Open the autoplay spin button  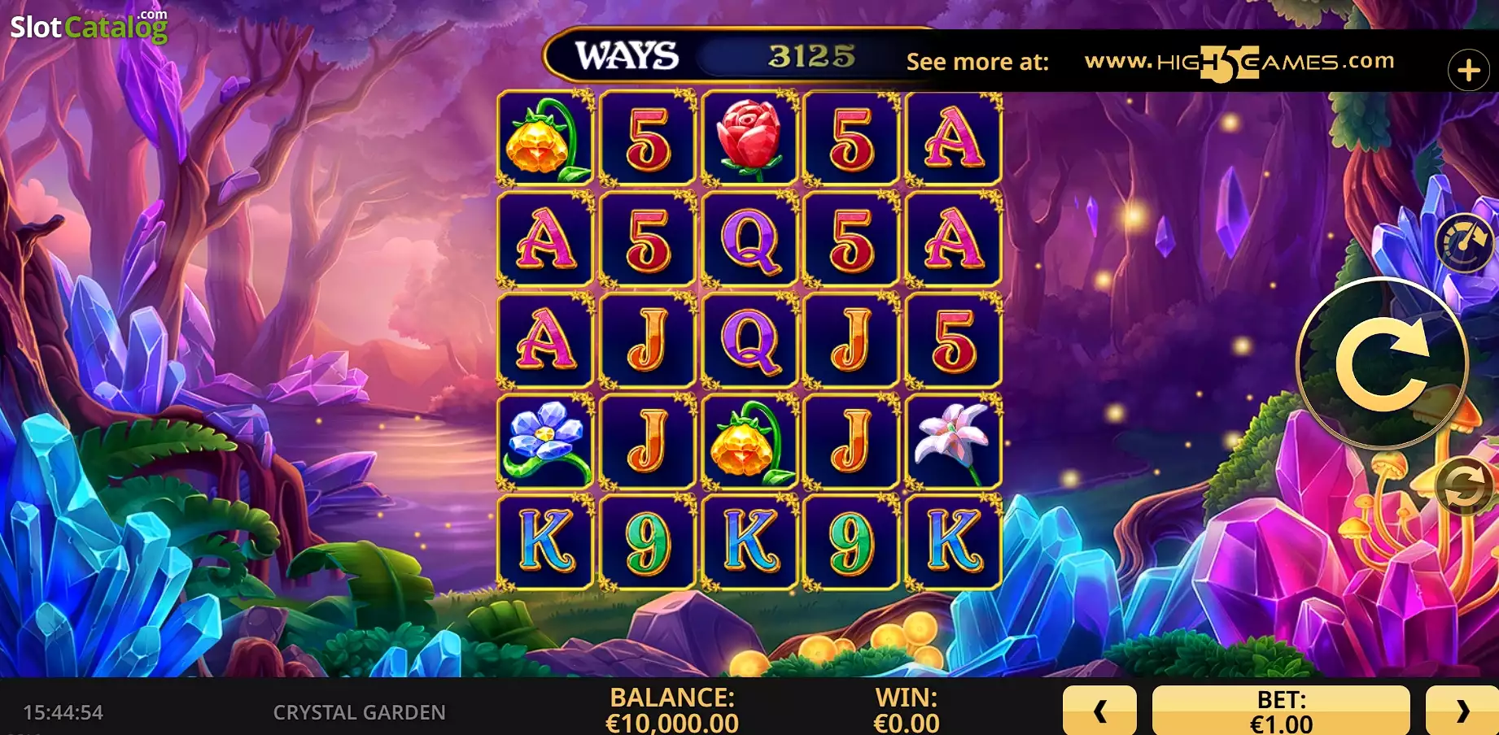click(x=1466, y=486)
